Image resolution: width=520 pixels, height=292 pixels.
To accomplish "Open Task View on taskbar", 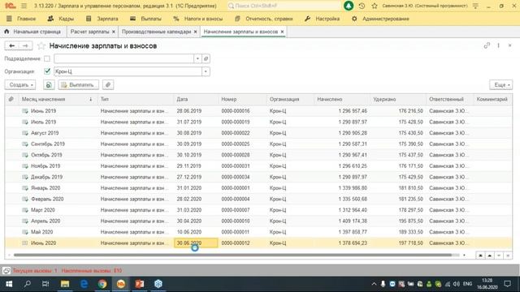I will [x=45, y=284].
